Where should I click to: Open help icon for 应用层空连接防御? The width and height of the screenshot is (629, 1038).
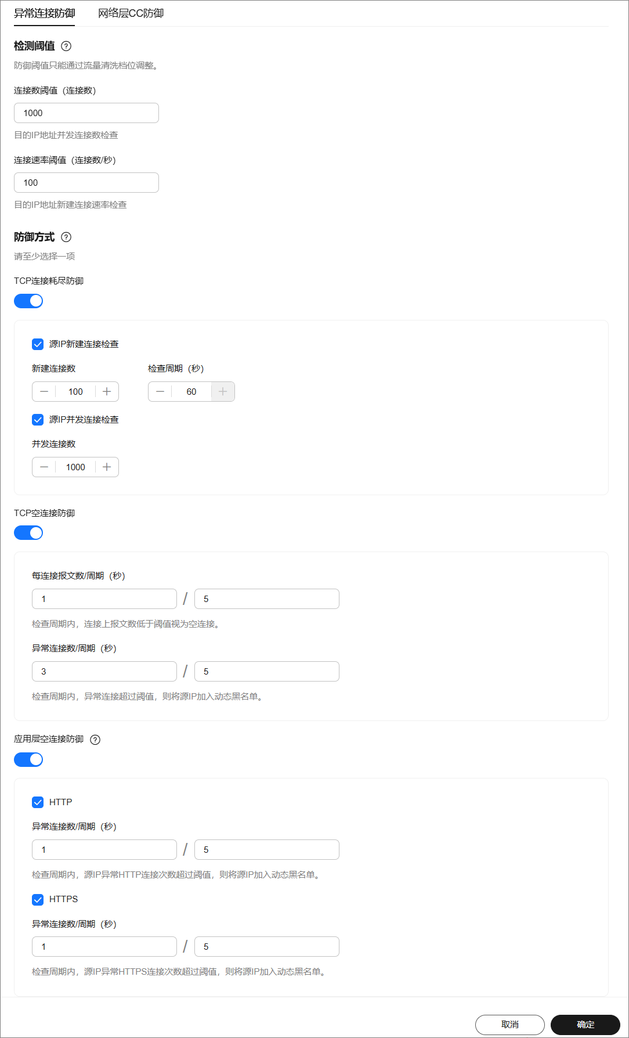coord(96,740)
